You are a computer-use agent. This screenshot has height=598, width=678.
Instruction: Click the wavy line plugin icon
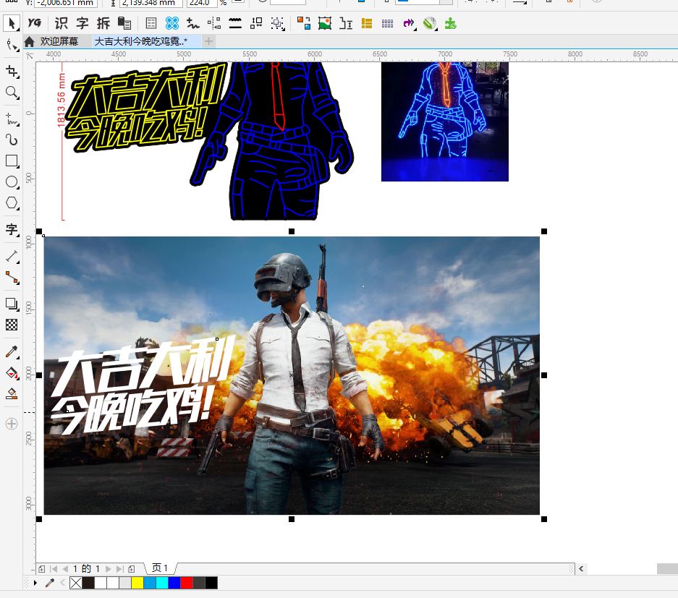pos(235,23)
